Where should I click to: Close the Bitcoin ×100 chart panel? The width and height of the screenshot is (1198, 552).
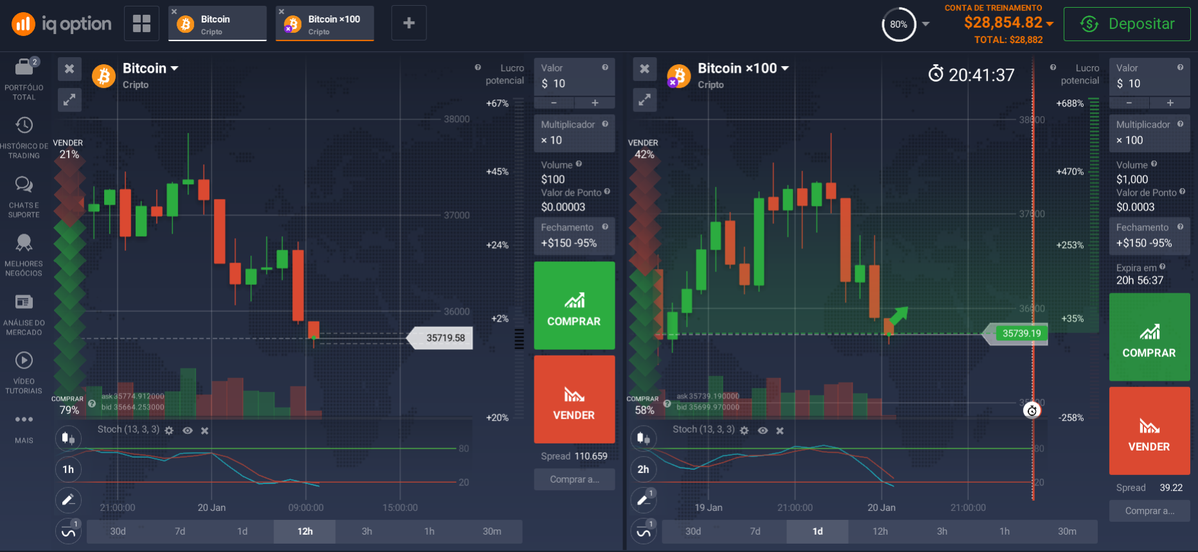[x=644, y=69]
